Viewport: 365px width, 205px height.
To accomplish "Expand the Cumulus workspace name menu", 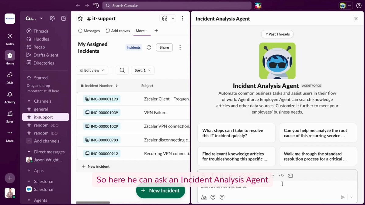I will tap(34, 19).
